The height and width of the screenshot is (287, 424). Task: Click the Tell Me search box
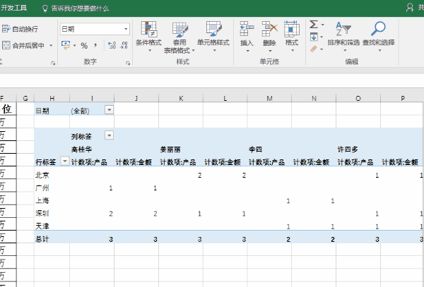[x=80, y=8]
